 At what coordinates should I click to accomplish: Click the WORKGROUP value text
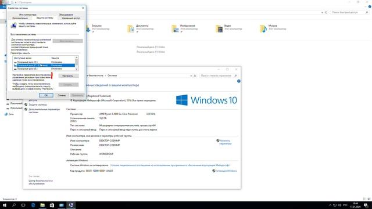point(106,154)
